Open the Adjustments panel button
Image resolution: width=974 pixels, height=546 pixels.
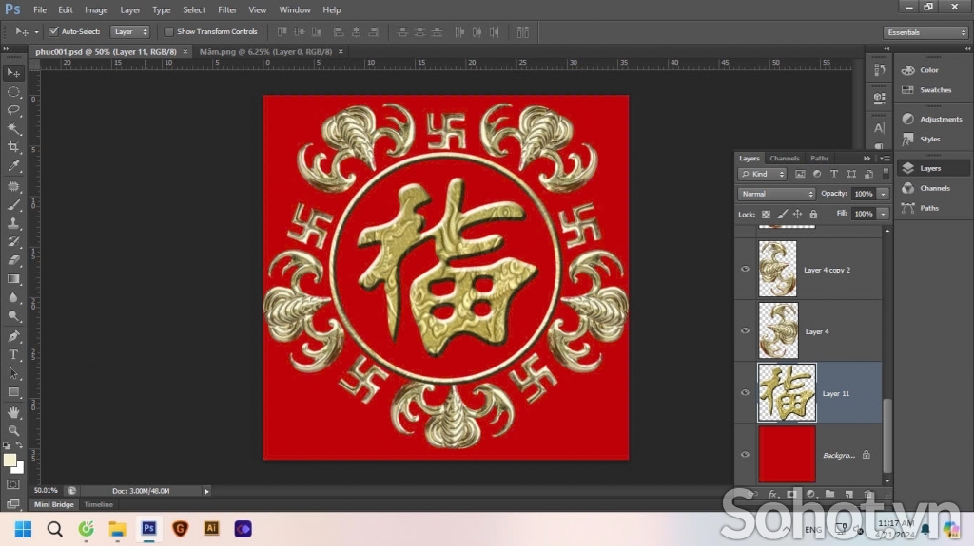(x=932, y=119)
